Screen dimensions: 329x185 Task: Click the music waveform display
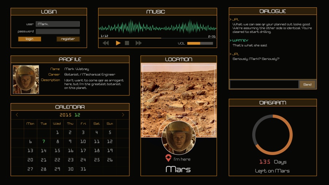157,27
